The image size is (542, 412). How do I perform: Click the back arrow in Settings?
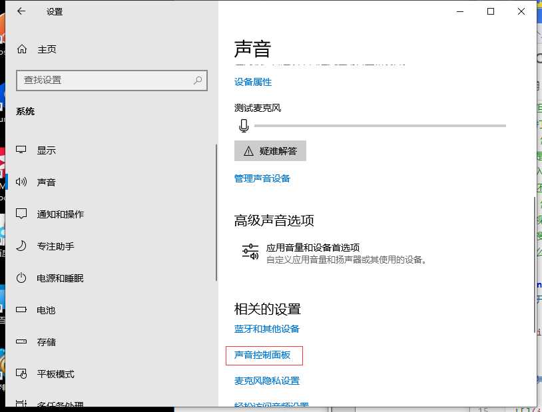21,11
